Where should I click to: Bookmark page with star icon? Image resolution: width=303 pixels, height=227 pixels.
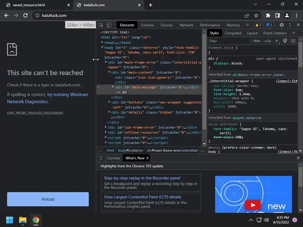[256, 15]
